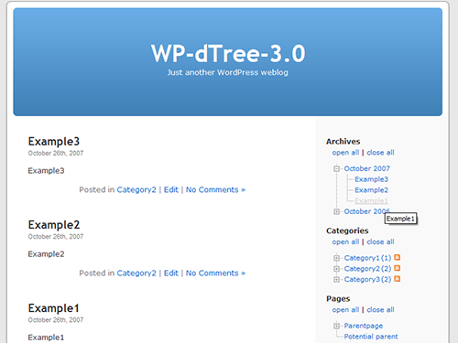Open October 2007 archive link
Image resolution: width=458 pixels, height=343 pixels.
click(367, 168)
